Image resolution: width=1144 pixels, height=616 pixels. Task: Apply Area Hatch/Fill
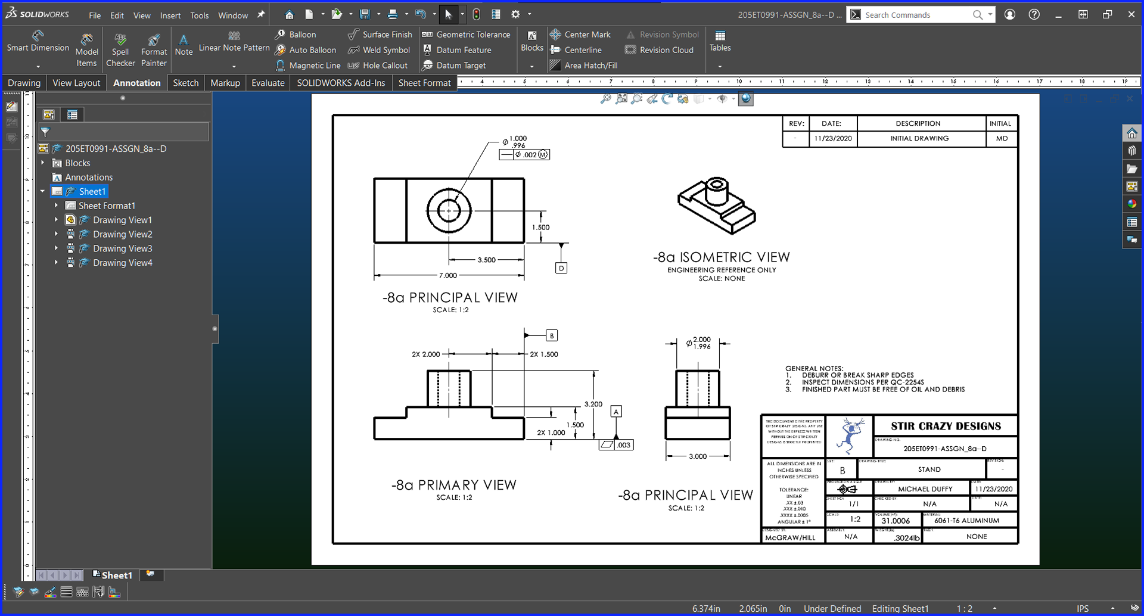583,66
